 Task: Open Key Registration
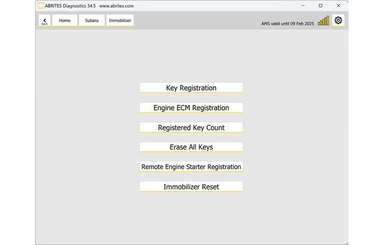coord(191,88)
